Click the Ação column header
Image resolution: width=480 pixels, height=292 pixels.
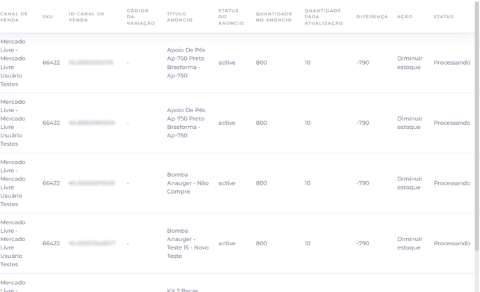pos(405,17)
